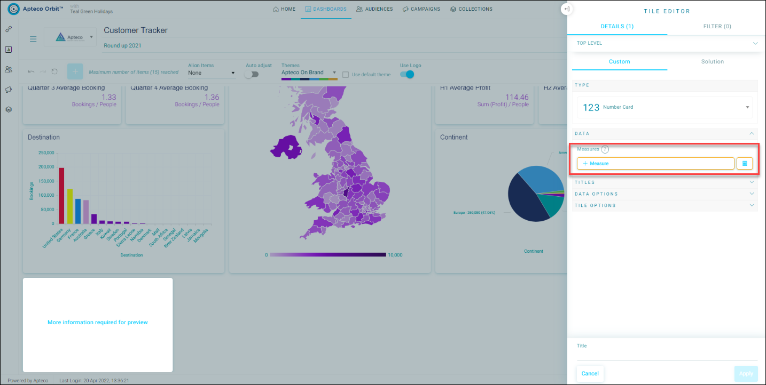
Task: Click the collections layers icon in sidebar
Action: point(9,109)
